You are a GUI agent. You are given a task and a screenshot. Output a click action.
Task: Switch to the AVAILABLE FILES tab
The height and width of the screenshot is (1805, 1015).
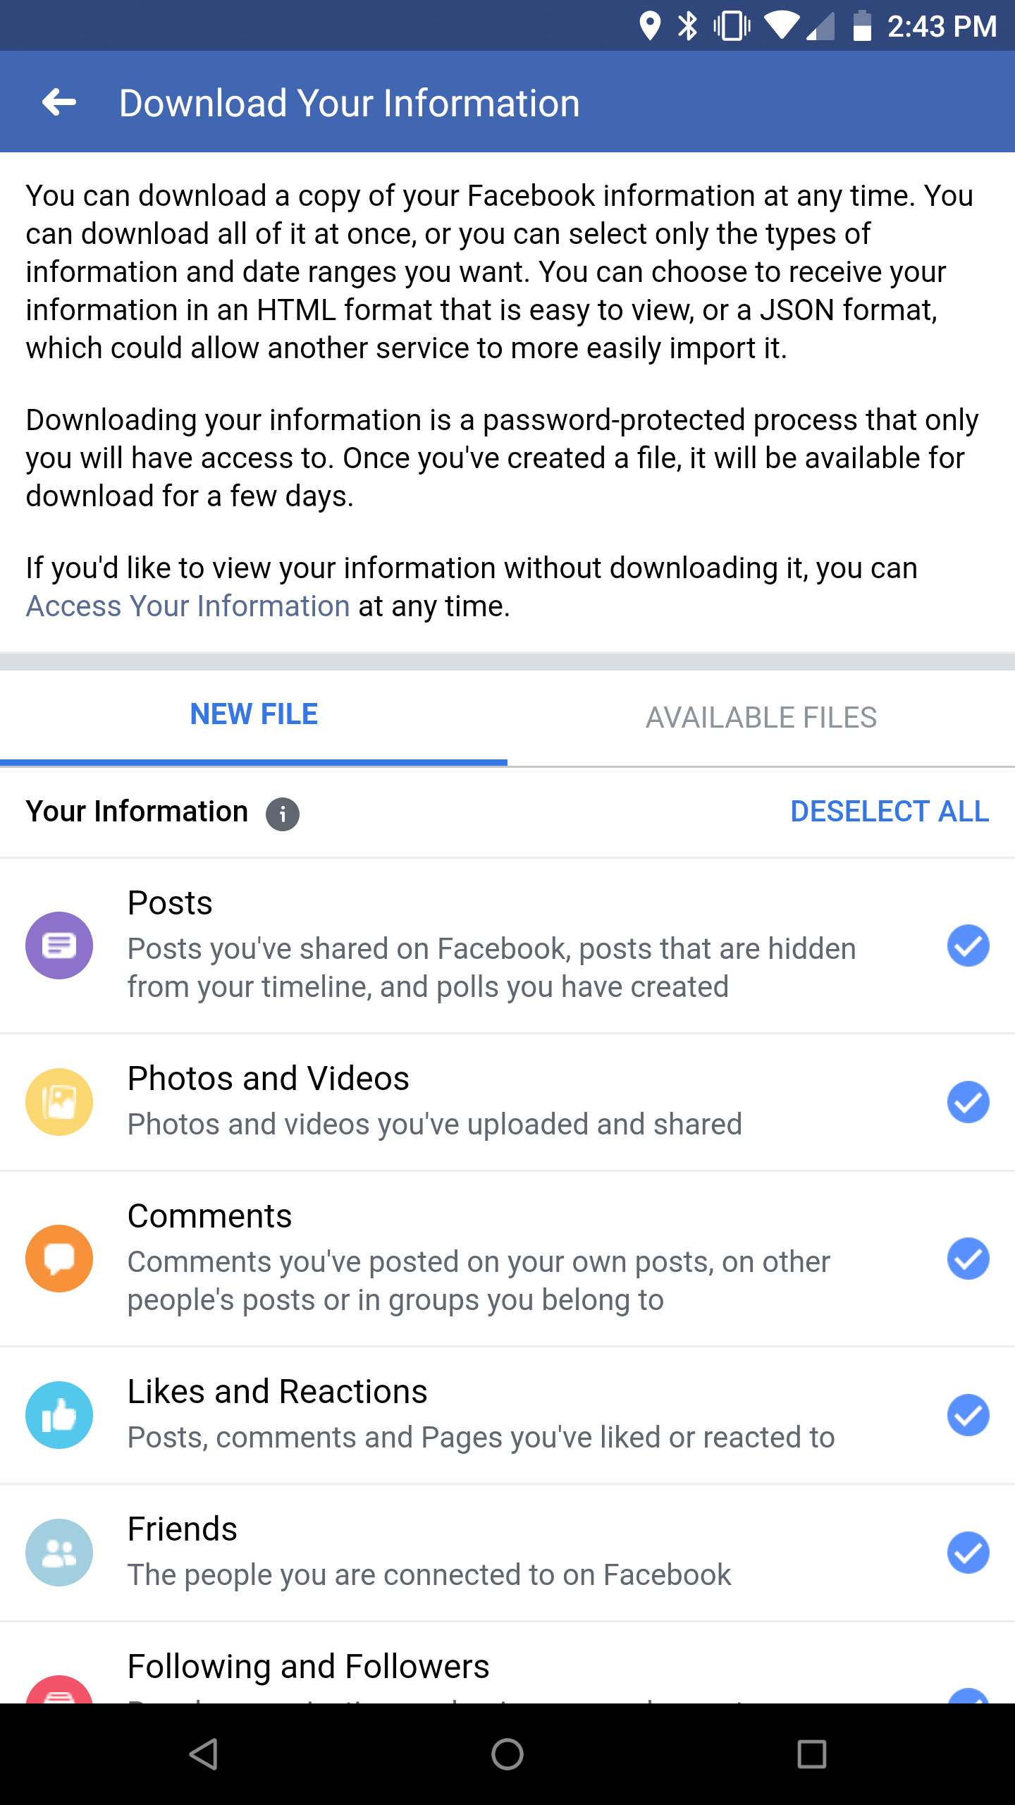click(x=761, y=716)
